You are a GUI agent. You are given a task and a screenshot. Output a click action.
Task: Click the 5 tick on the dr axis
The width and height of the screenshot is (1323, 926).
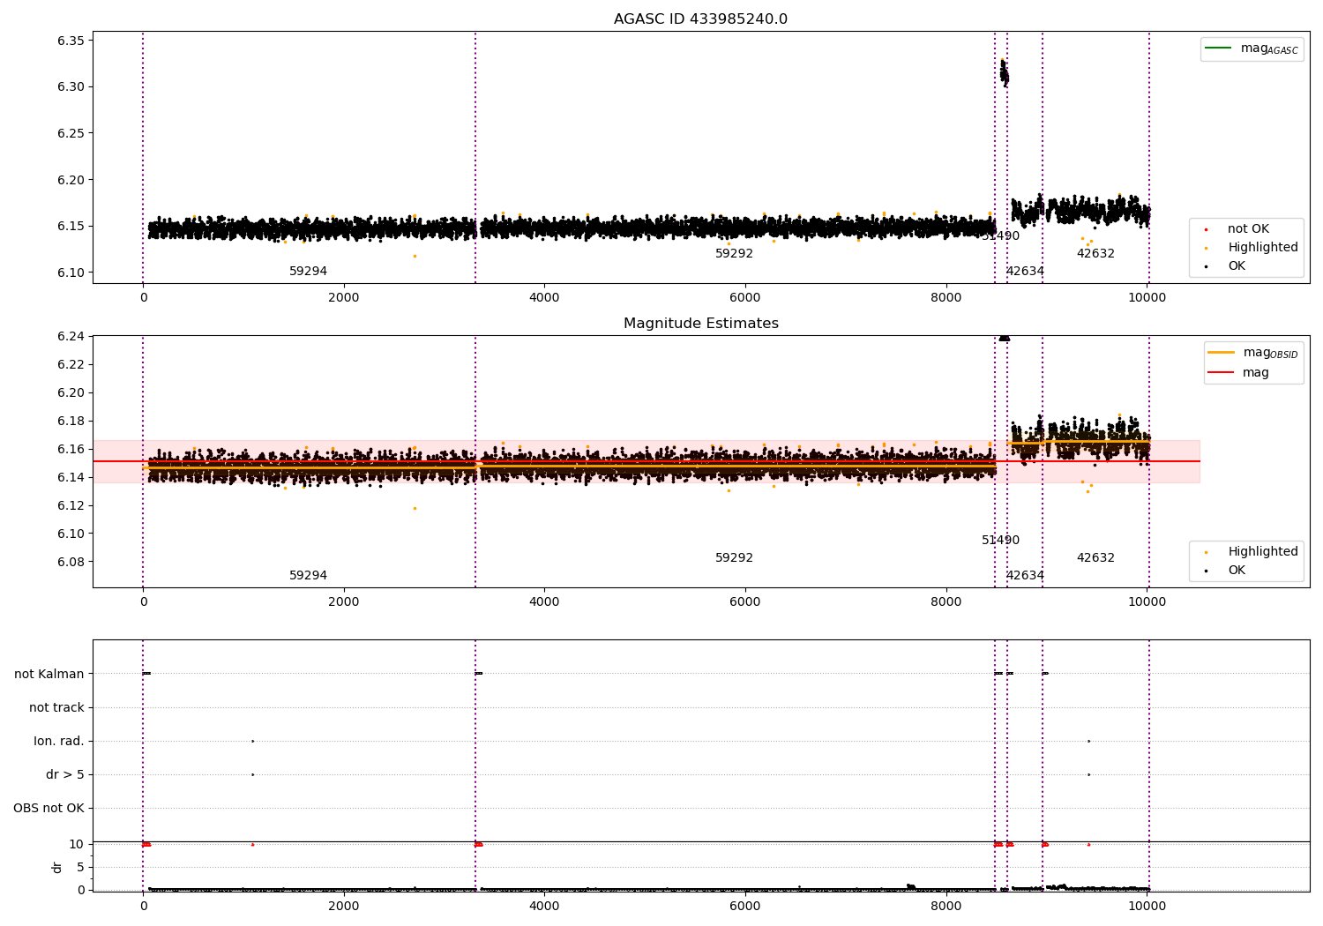[80, 868]
